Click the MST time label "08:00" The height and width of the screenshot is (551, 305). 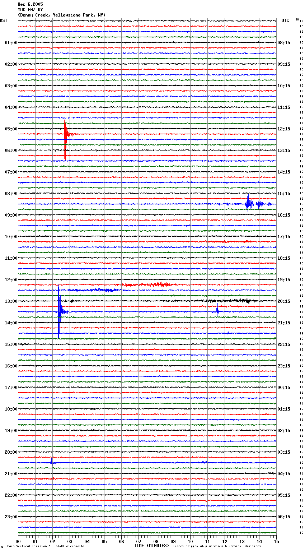[11, 194]
